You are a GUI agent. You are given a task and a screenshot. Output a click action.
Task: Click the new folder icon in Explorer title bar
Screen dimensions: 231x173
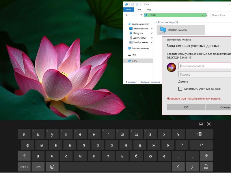[x=137, y=4]
